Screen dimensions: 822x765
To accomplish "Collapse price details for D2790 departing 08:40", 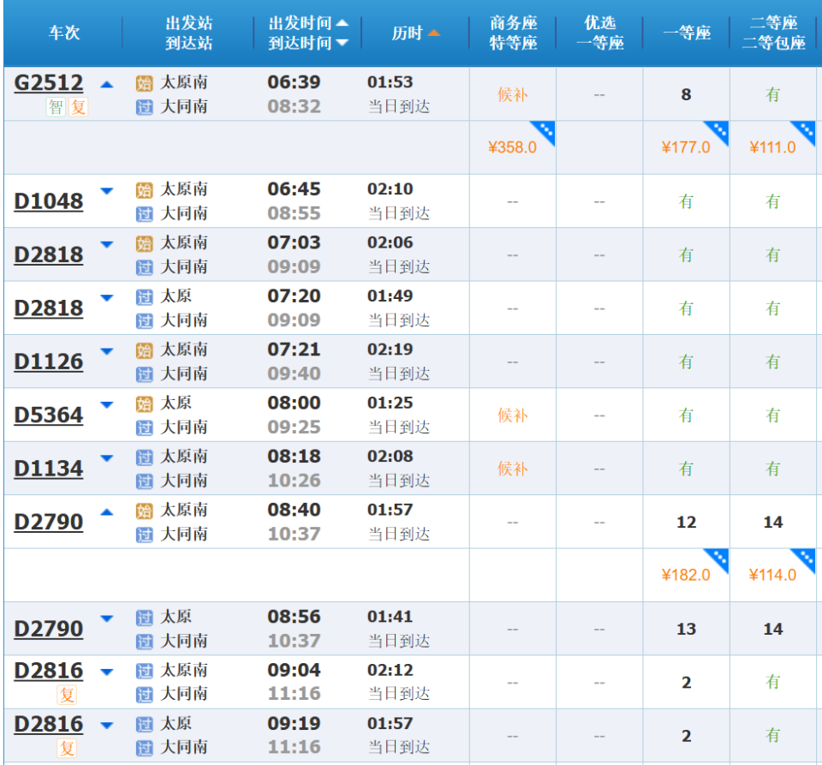I will coord(107,512).
